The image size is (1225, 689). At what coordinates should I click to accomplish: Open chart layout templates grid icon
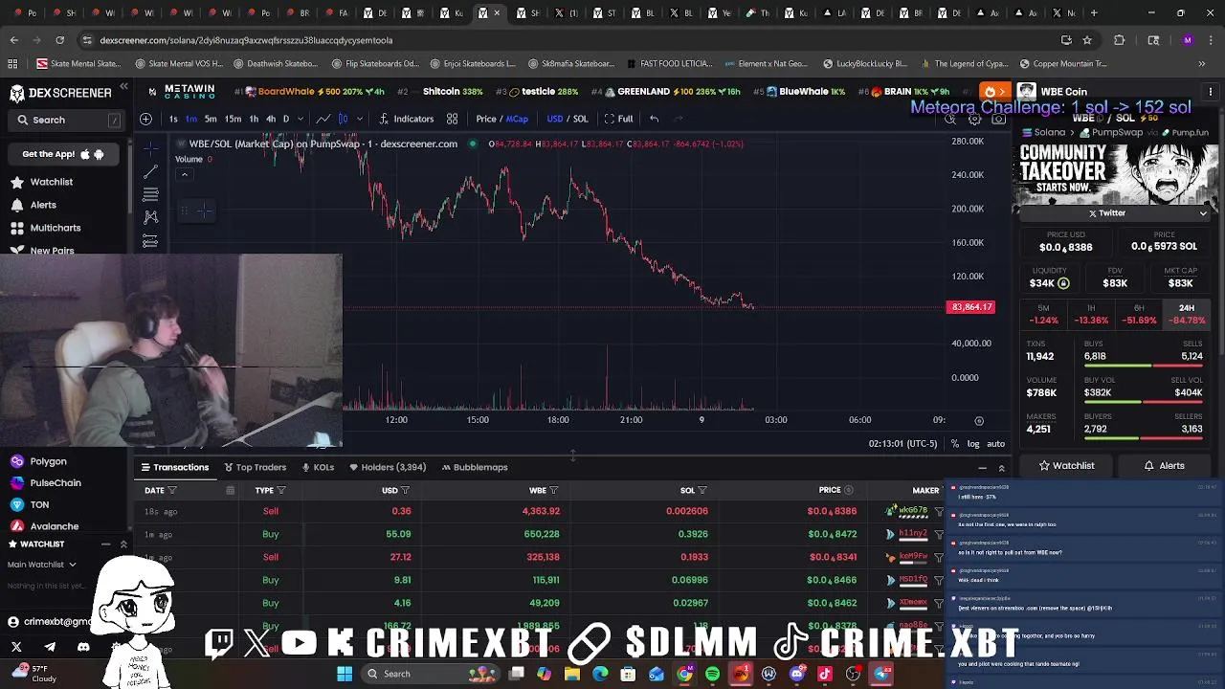point(452,119)
